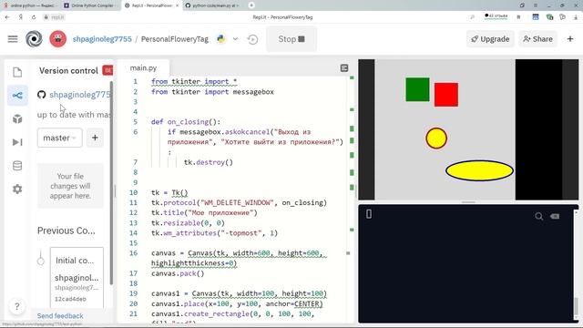
Task: Click the red square in output
Action: (x=446, y=95)
